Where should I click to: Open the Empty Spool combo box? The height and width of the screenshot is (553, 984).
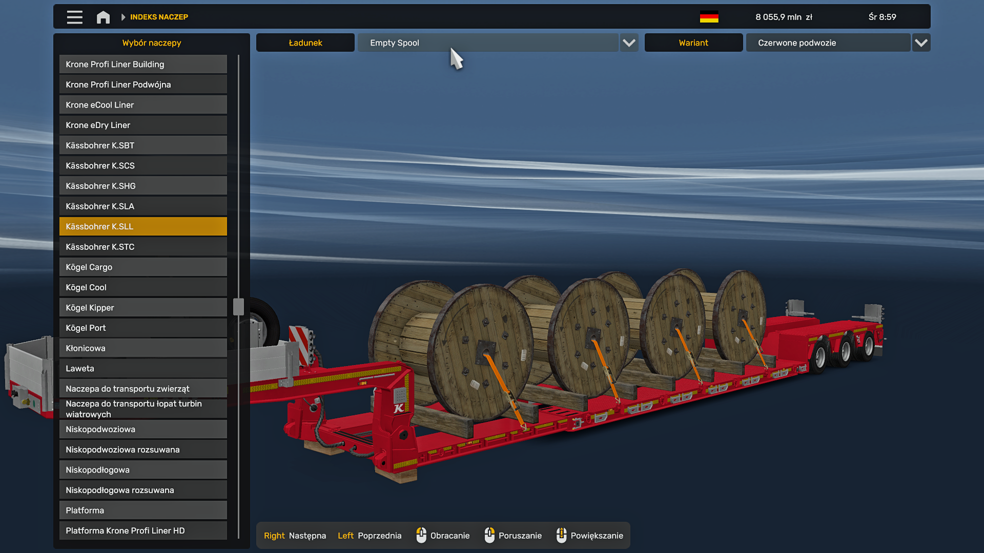[x=487, y=42]
